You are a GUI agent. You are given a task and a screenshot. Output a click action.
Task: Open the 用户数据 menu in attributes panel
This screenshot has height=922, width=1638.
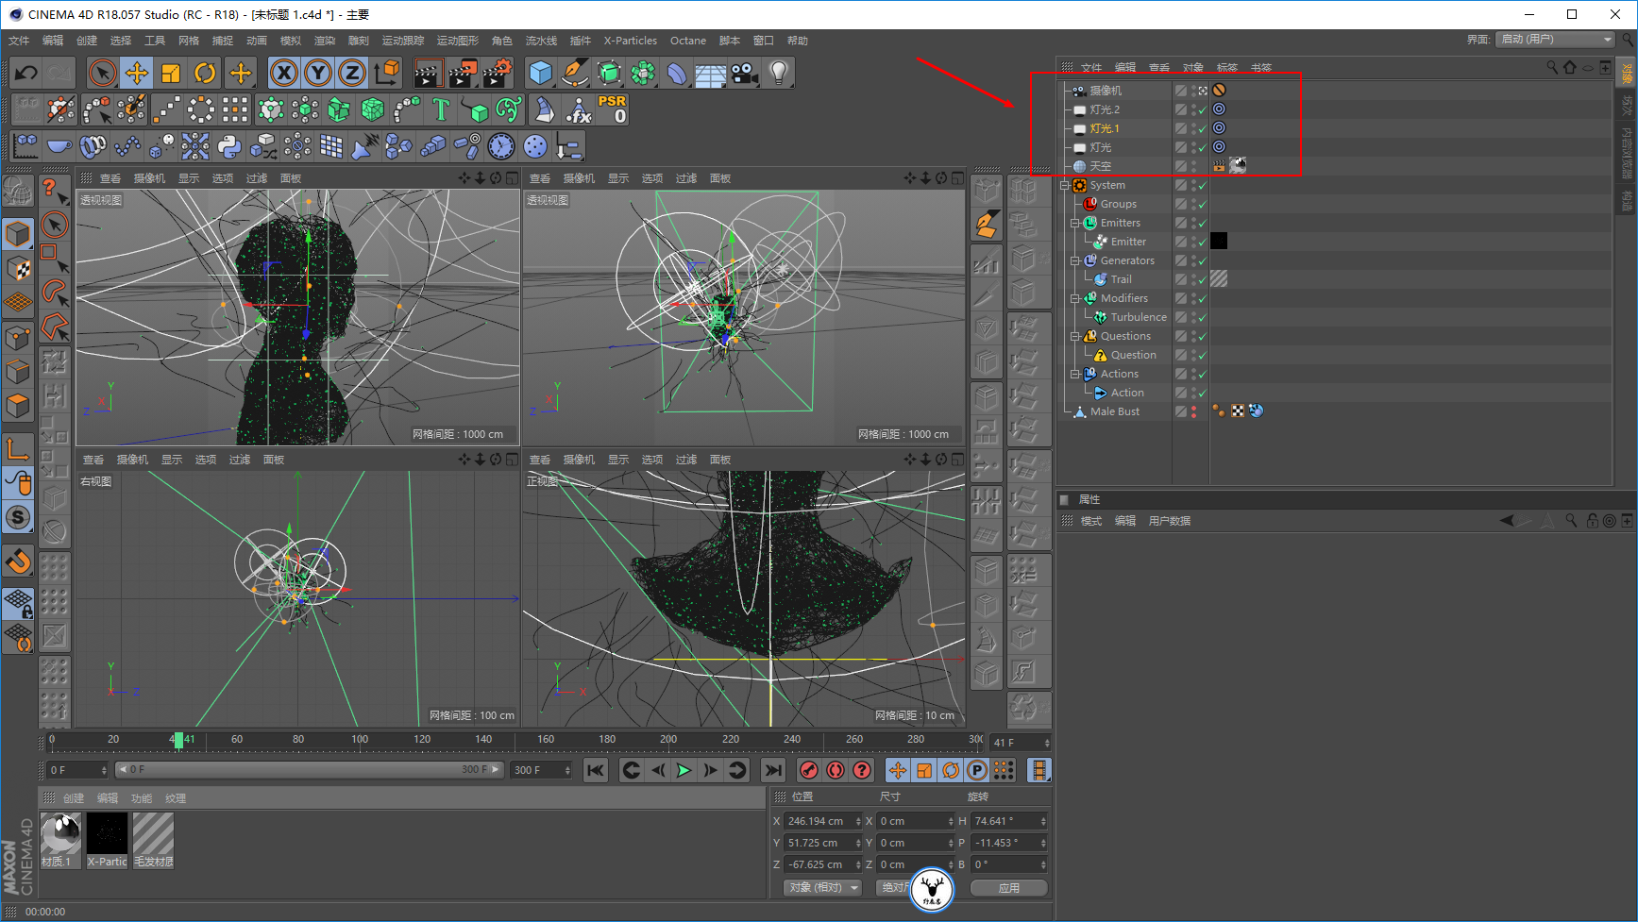[x=1169, y=521]
